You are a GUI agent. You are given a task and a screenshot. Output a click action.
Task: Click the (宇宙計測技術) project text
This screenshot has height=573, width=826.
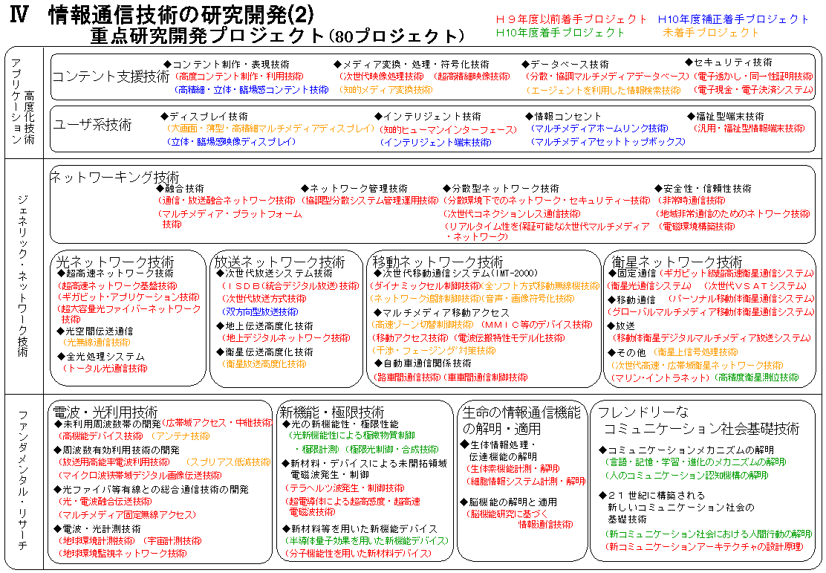click(172, 541)
